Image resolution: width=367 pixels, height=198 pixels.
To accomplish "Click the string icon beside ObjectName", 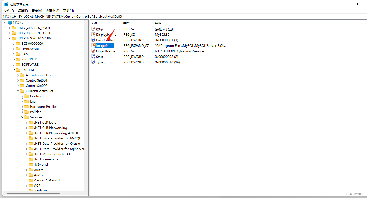I will pyautogui.click(x=93, y=51).
